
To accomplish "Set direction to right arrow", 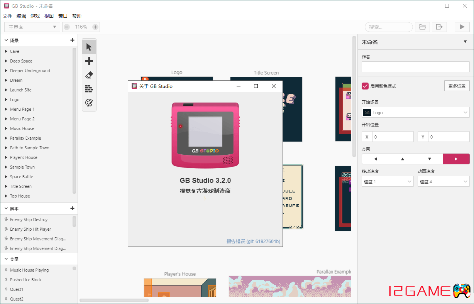I will click(456, 159).
